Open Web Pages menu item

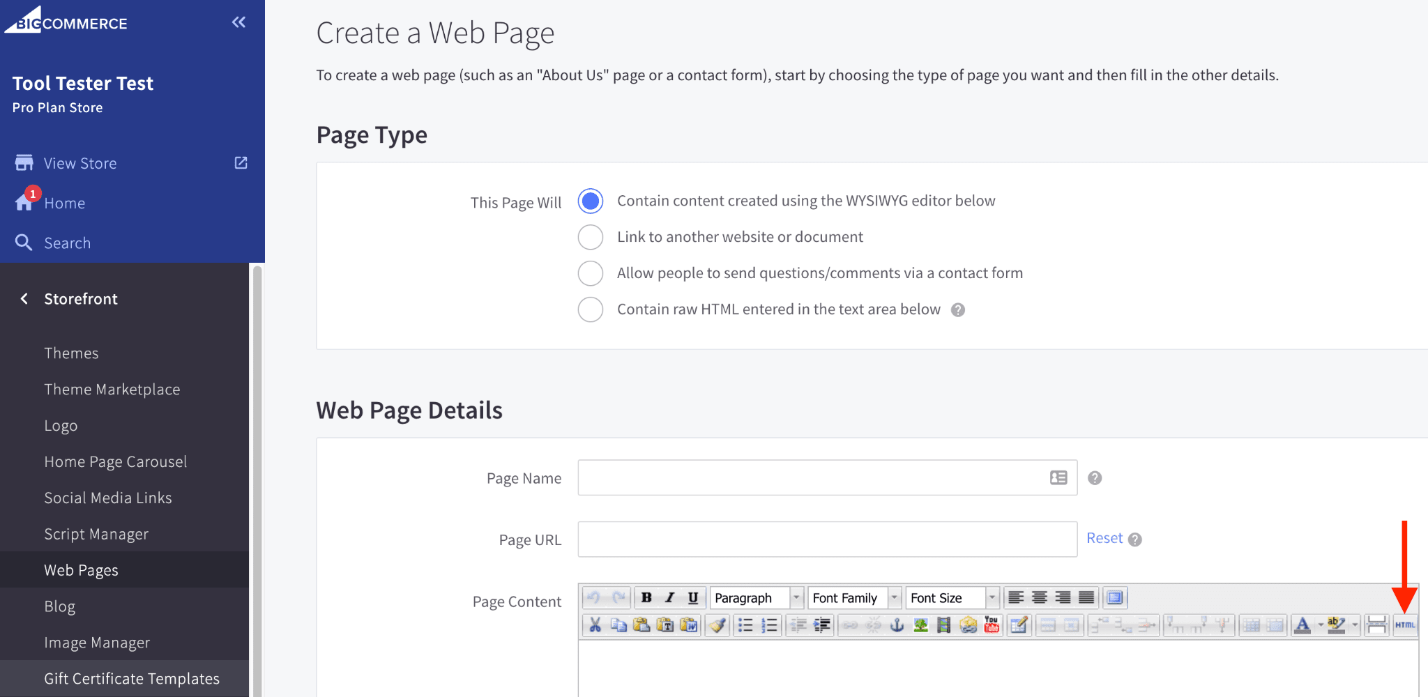pos(81,570)
